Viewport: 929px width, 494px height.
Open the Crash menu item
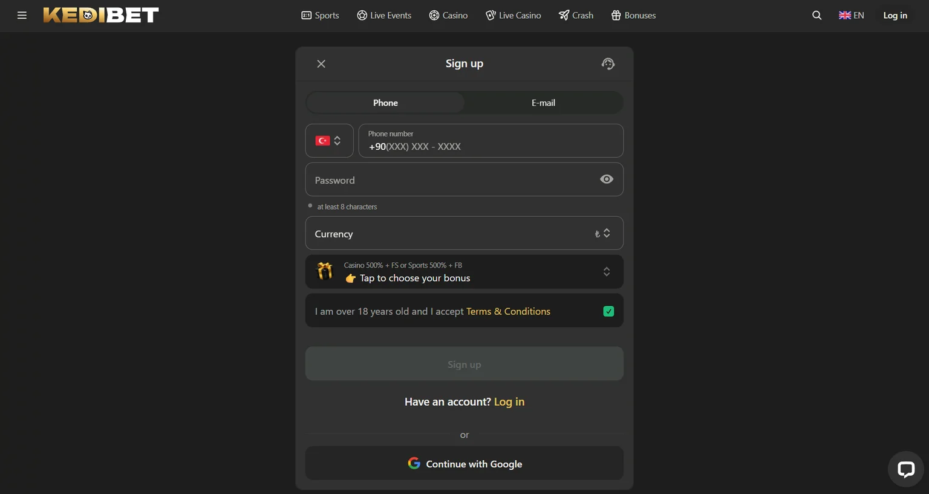coord(576,15)
